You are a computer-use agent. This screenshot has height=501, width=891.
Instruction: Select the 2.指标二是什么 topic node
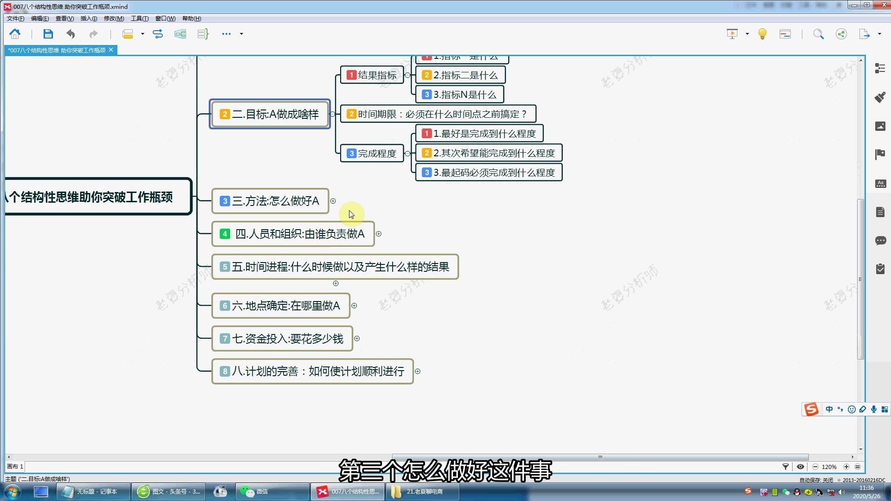pyautogui.click(x=460, y=75)
